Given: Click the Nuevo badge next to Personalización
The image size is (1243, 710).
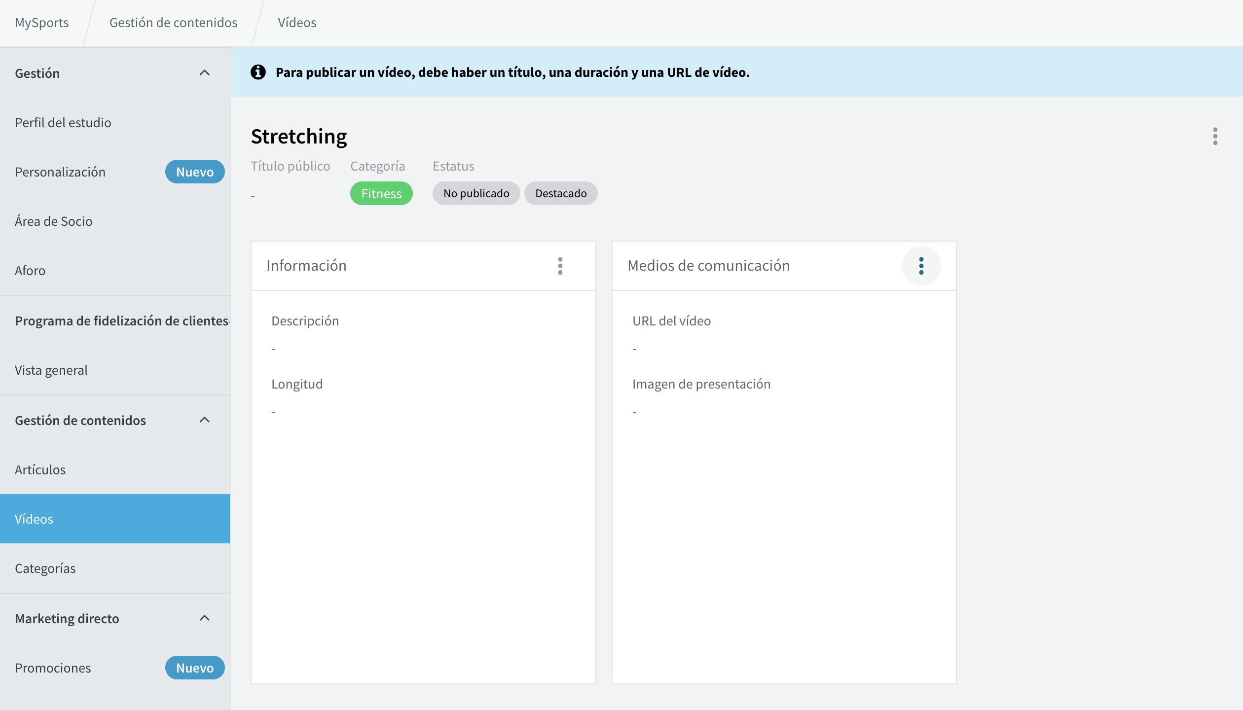Looking at the screenshot, I should click(195, 172).
